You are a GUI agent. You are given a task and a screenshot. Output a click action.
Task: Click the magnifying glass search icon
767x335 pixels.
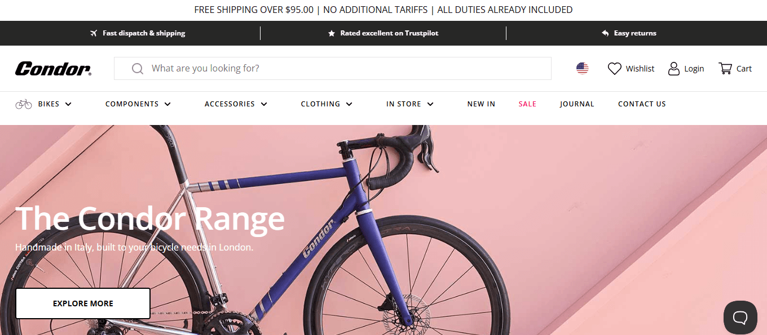click(x=137, y=69)
